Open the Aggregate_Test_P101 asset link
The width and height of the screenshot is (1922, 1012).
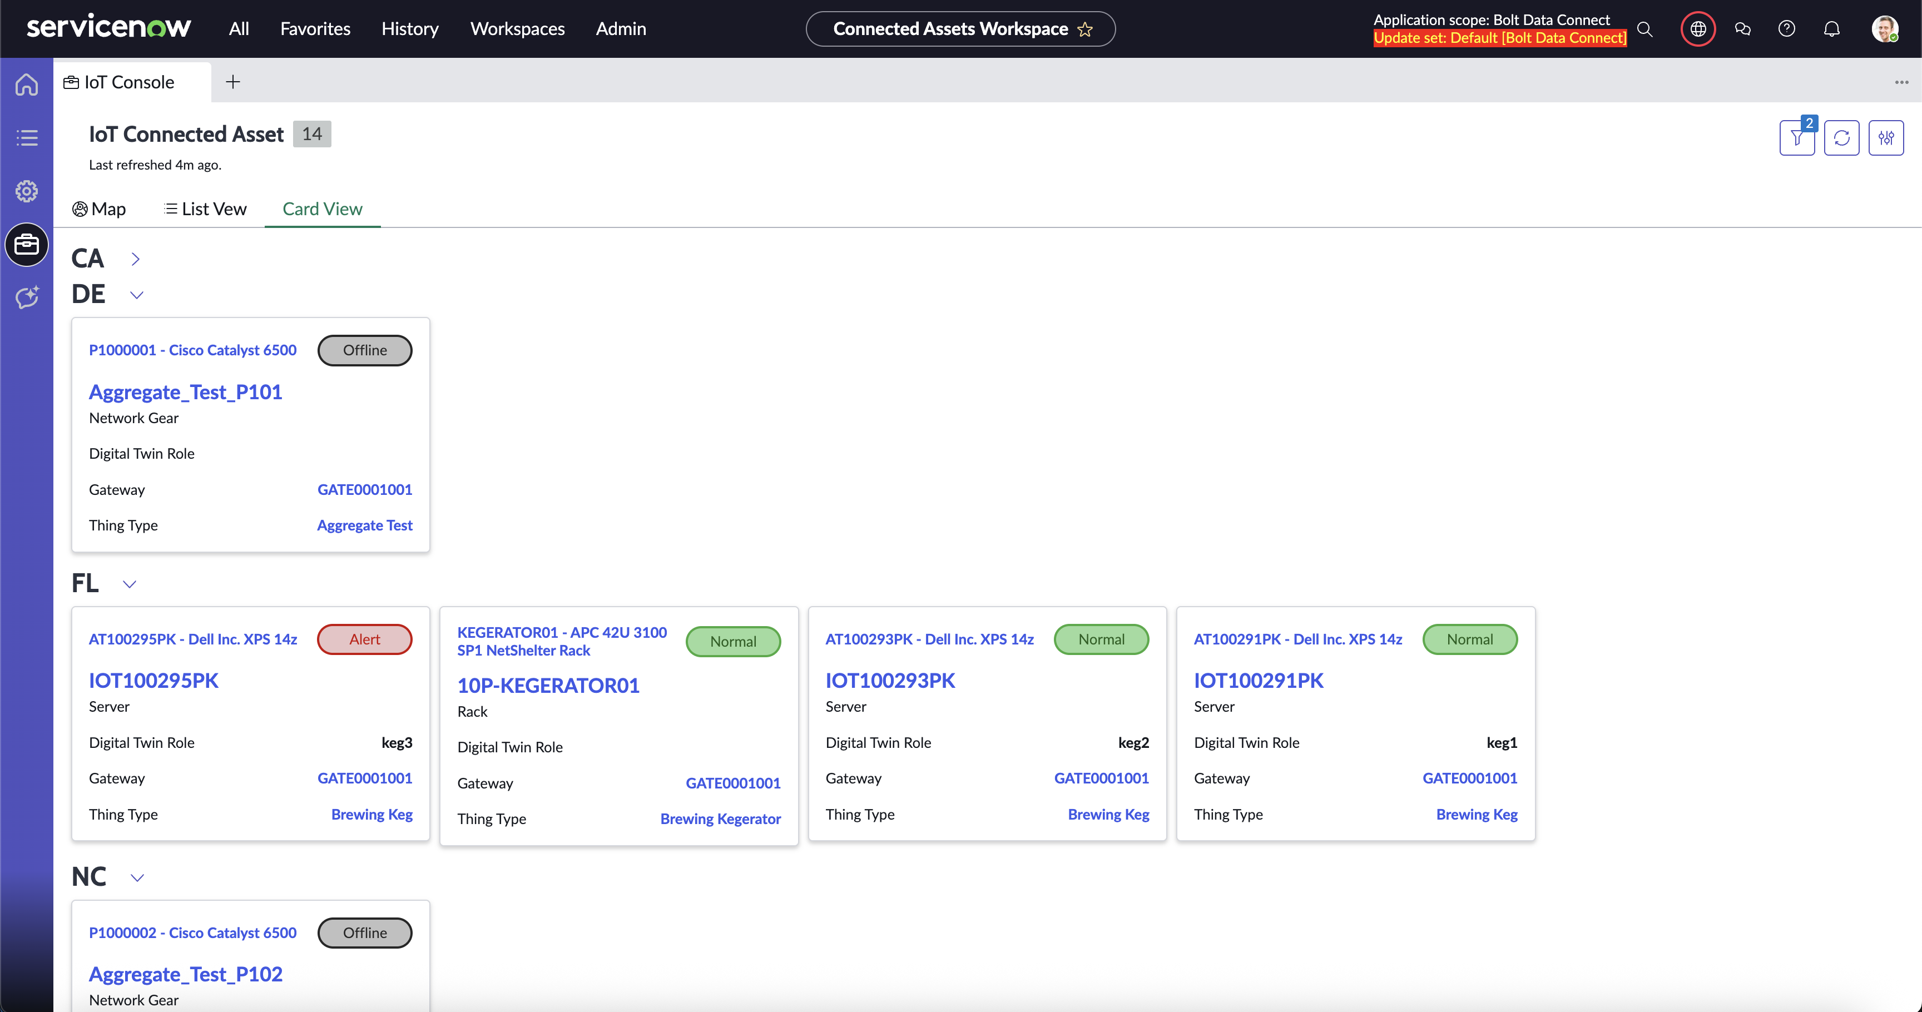coord(185,392)
